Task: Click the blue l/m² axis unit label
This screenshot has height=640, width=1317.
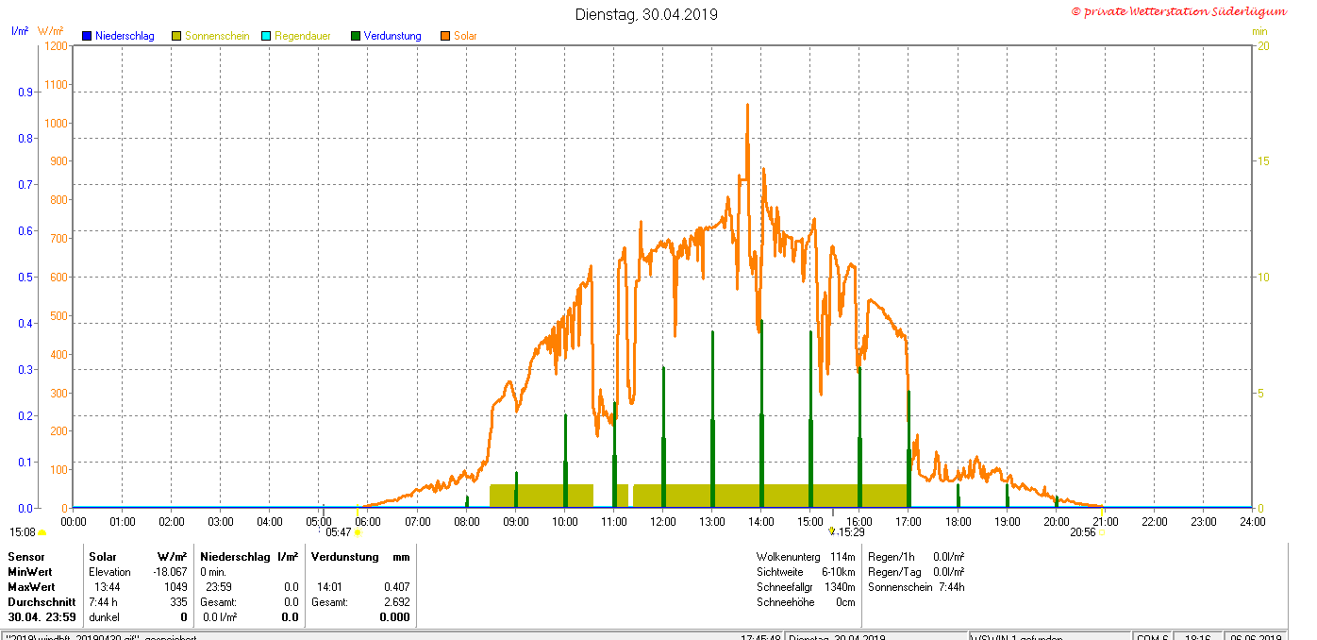Action: tap(20, 31)
